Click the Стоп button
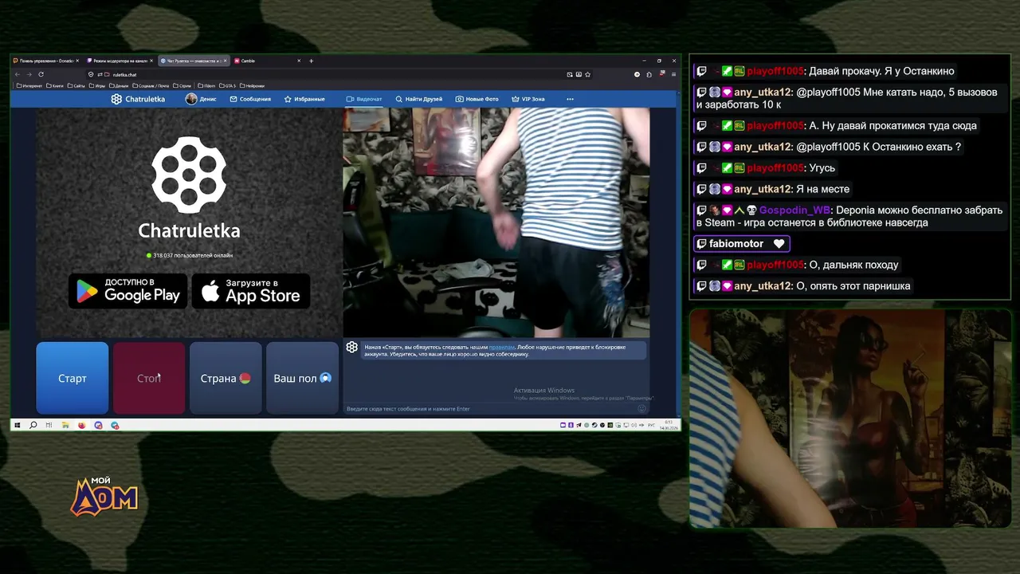This screenshot has width=1020, height=574. [149, 378]
